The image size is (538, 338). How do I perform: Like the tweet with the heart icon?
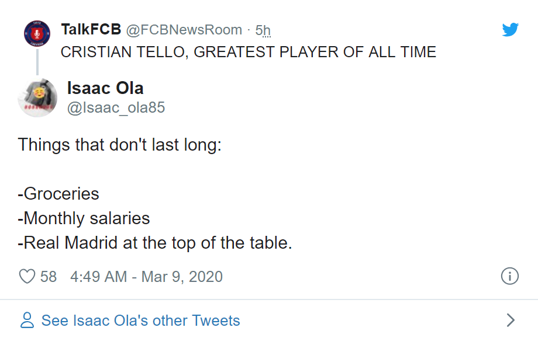[27, 276]
